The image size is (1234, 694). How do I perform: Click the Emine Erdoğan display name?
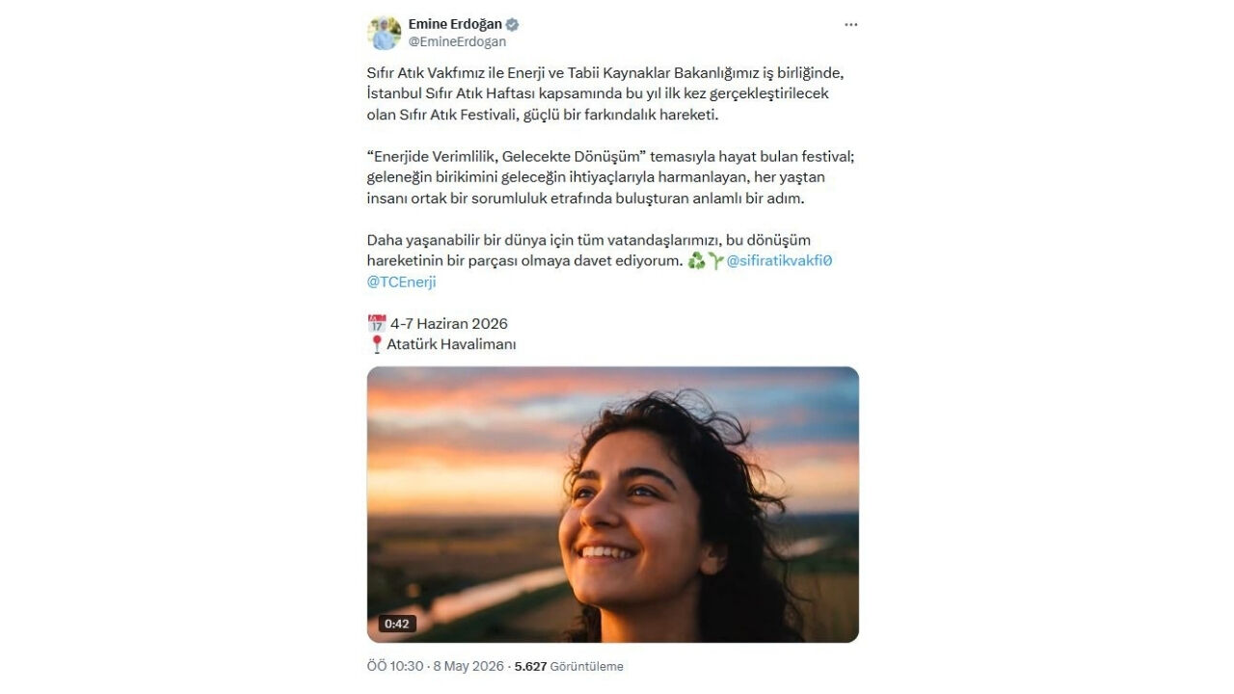click(x=455, y=24)
